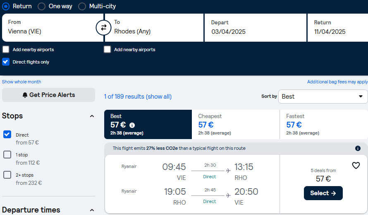368x215 pixels.
Task: Collapse the Departure times section
Action: pos(92,210)
